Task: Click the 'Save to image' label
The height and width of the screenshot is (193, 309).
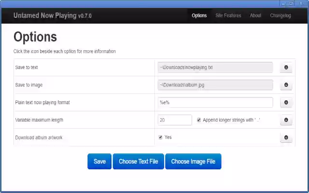Action: [29, 85]
